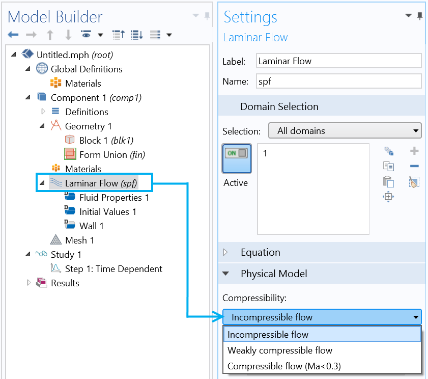428x379 pixels.
Task: Click the Add to Selection plus icon
Action: (x=414, y=151)
